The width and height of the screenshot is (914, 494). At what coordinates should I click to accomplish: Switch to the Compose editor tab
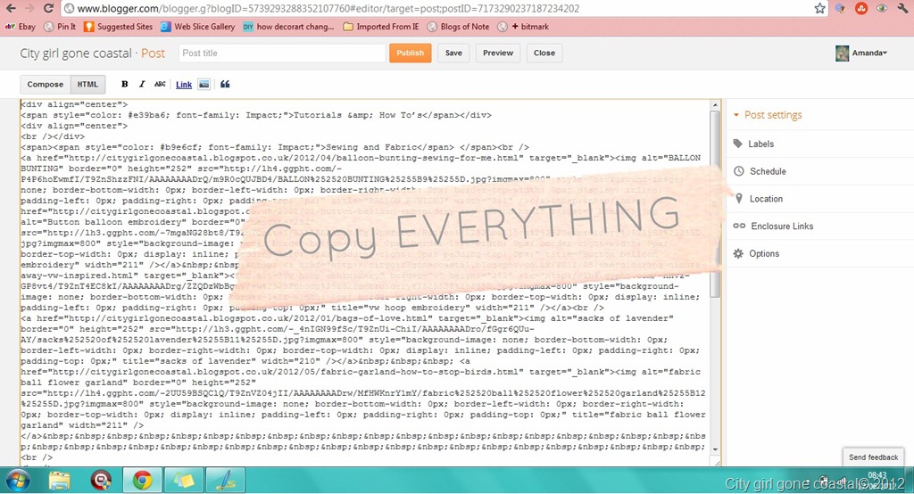pos(45,84)
